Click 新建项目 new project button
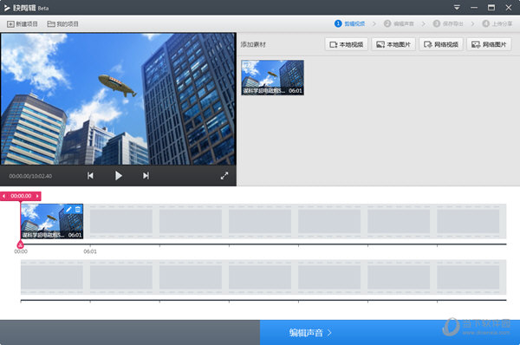Viewport: 520px width, 345px height. (x=23, y=24)
